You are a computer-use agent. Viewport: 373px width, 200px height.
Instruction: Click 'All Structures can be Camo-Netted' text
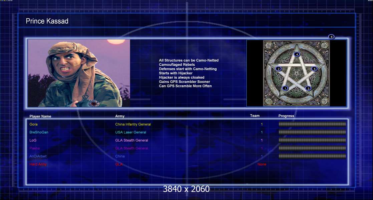point(189,60)
